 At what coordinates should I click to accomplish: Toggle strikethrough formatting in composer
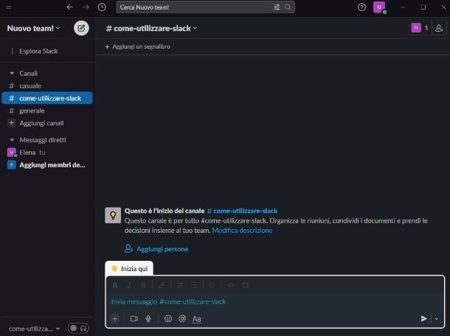143,285
